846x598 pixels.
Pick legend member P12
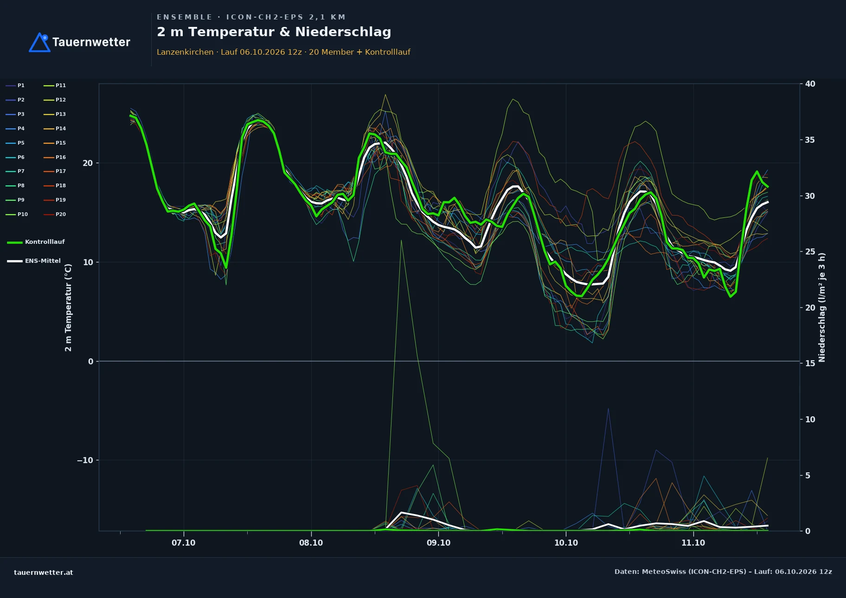click(x=55, y=100)
